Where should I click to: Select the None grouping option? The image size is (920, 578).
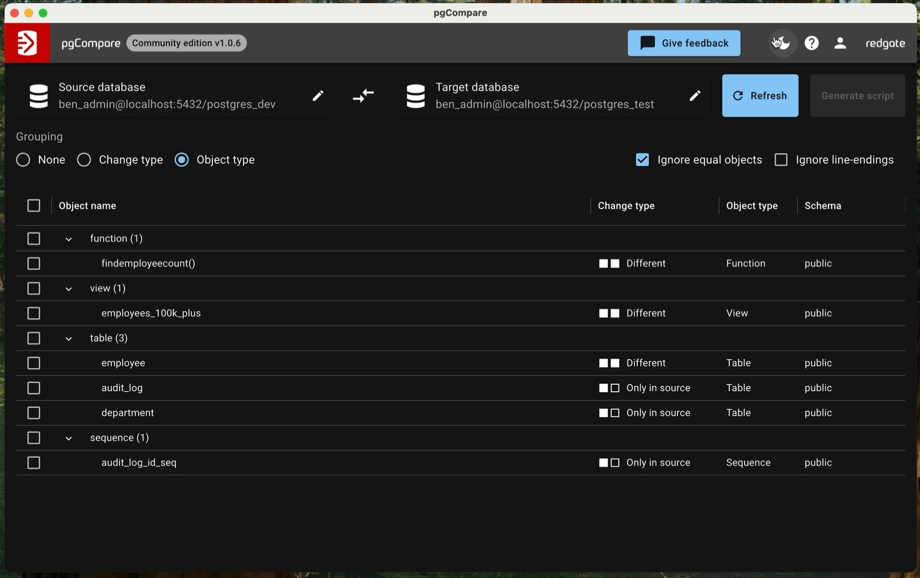click(x=23, y=160)
